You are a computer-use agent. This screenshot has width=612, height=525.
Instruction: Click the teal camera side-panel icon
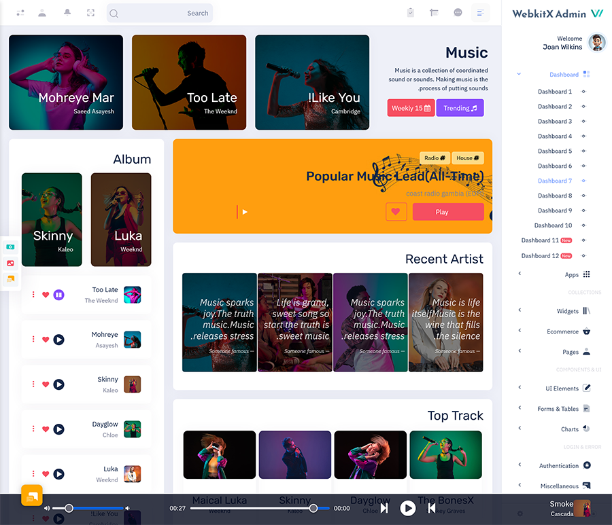coord(10,247)
